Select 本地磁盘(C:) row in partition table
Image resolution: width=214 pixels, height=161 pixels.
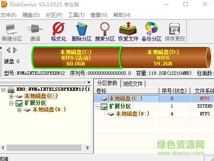click(154, 98)
